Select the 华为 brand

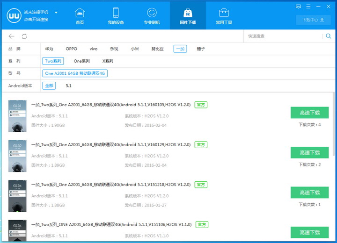point(49,49)
